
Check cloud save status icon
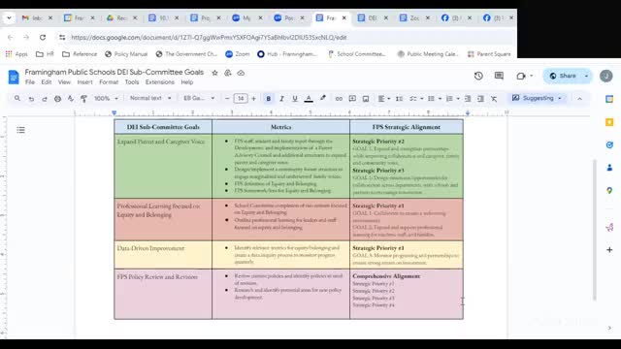241,73
